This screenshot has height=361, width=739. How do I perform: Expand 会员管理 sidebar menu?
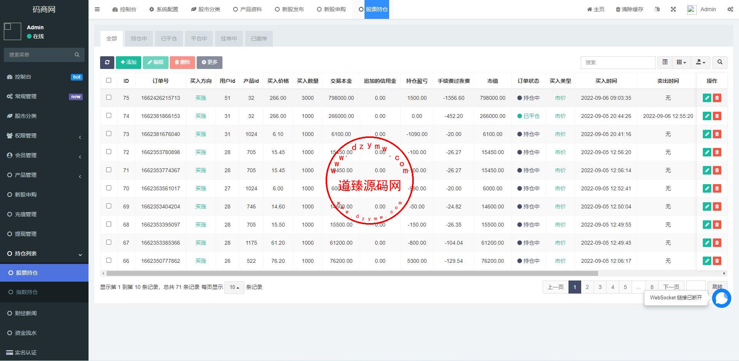44,155
